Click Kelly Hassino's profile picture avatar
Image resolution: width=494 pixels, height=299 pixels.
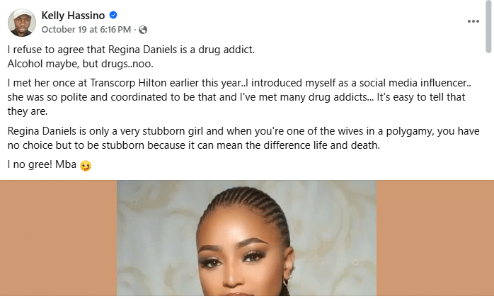click(x=22, y=23)
